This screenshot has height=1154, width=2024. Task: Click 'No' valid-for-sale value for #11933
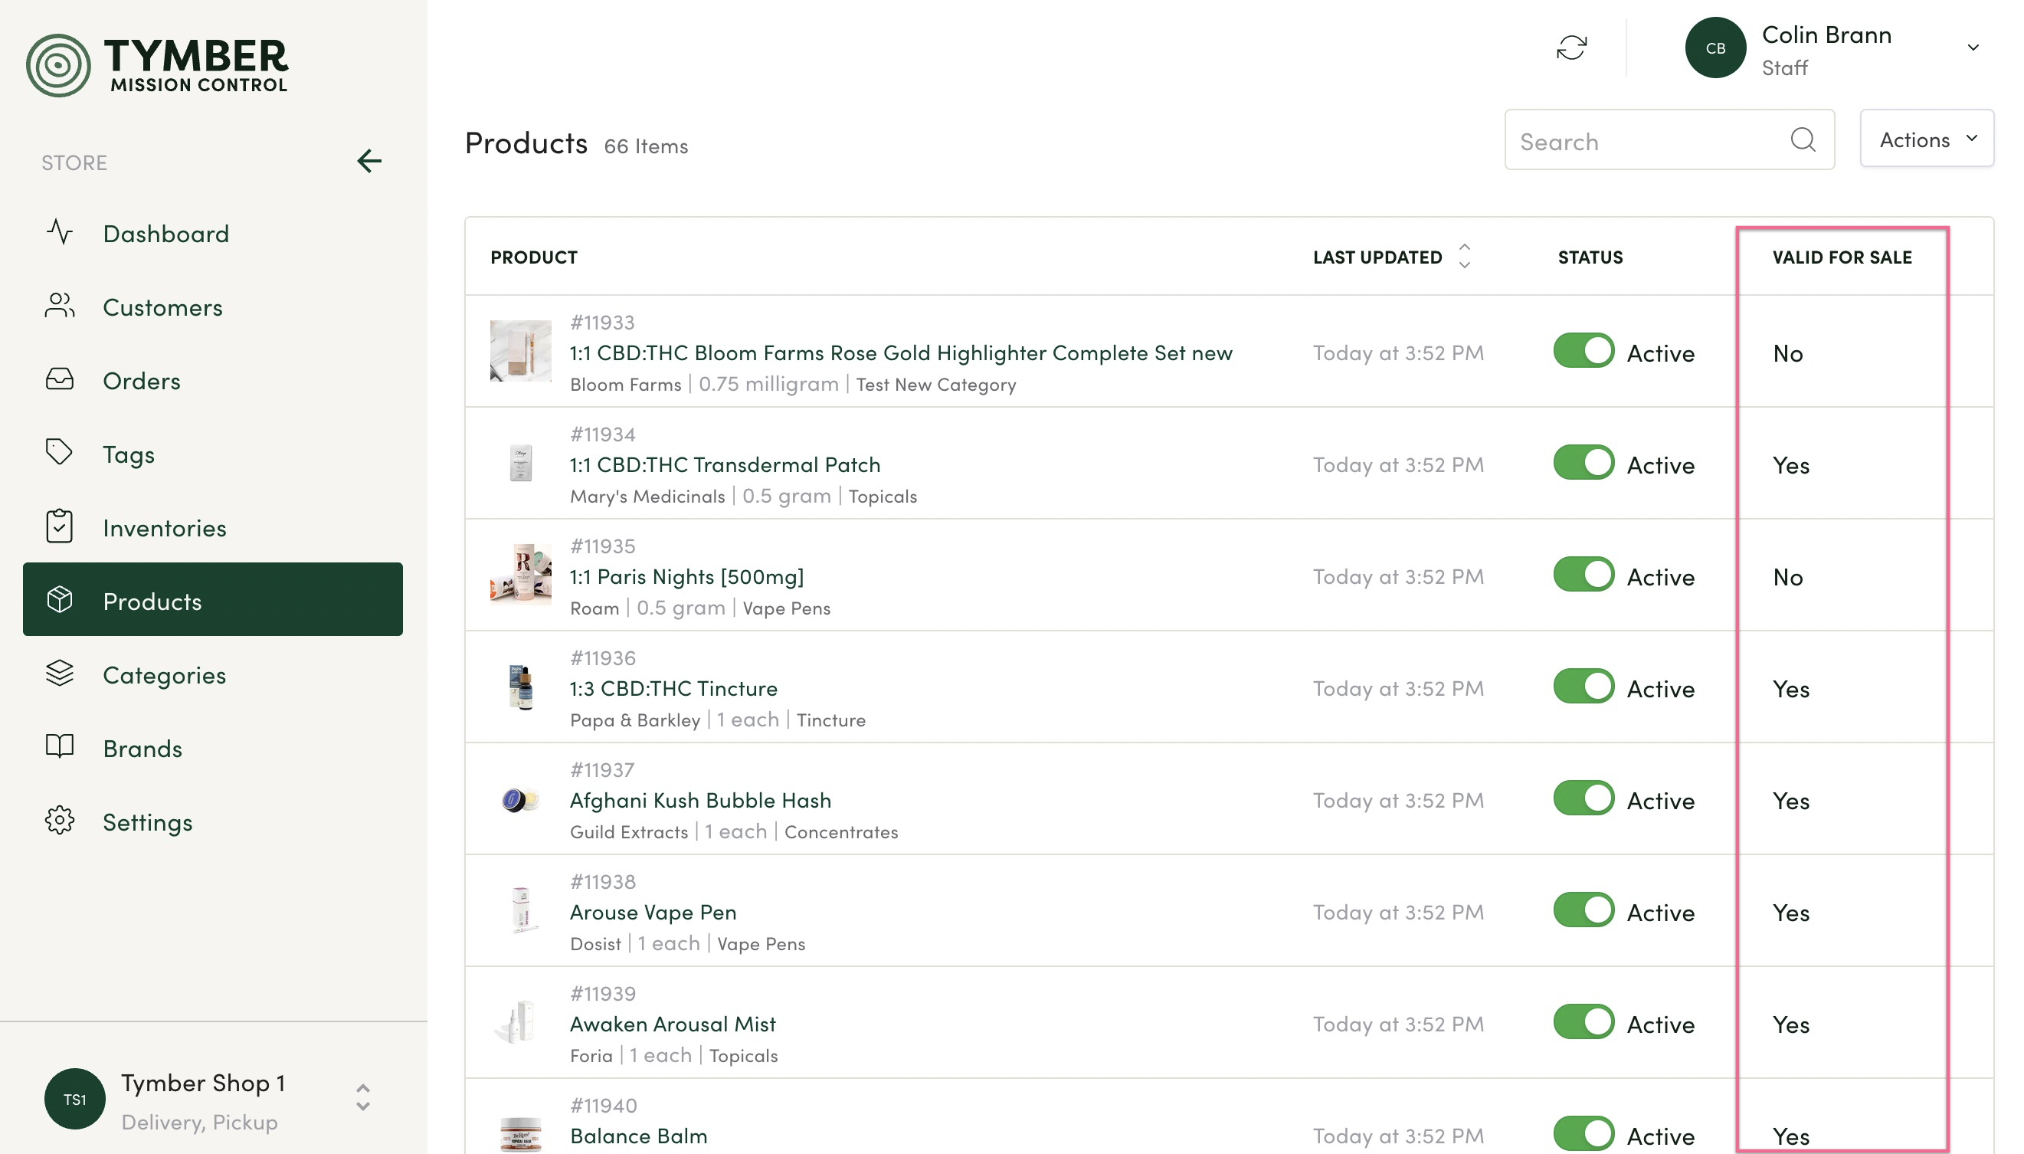1787,352
